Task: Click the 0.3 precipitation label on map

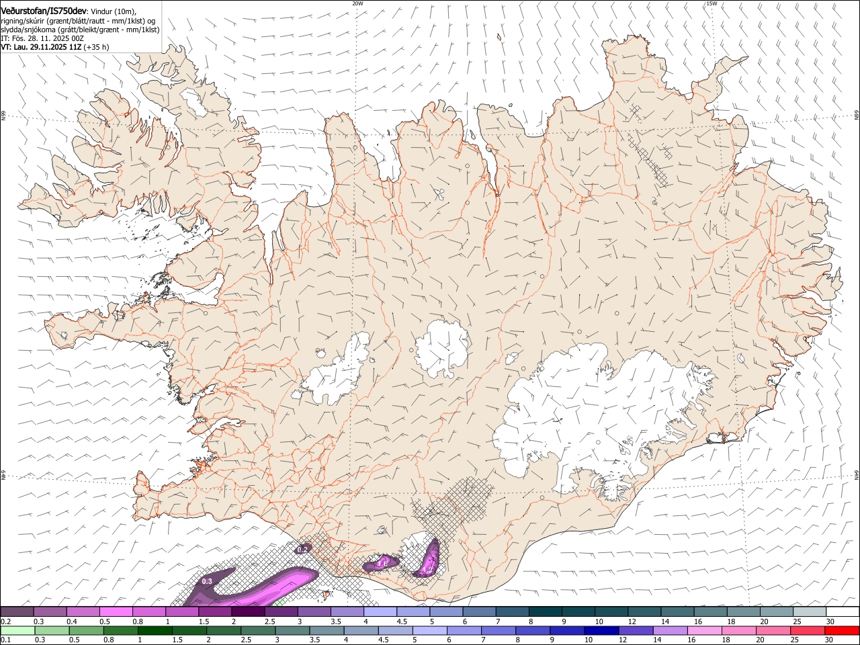Action: 207,581
